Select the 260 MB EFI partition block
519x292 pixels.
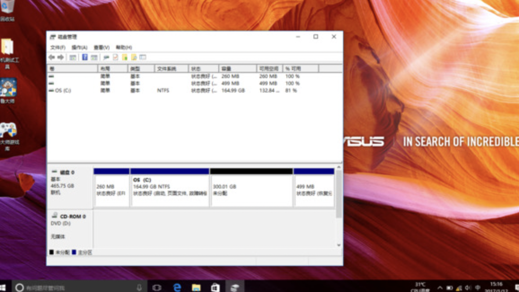coord(111,188)
